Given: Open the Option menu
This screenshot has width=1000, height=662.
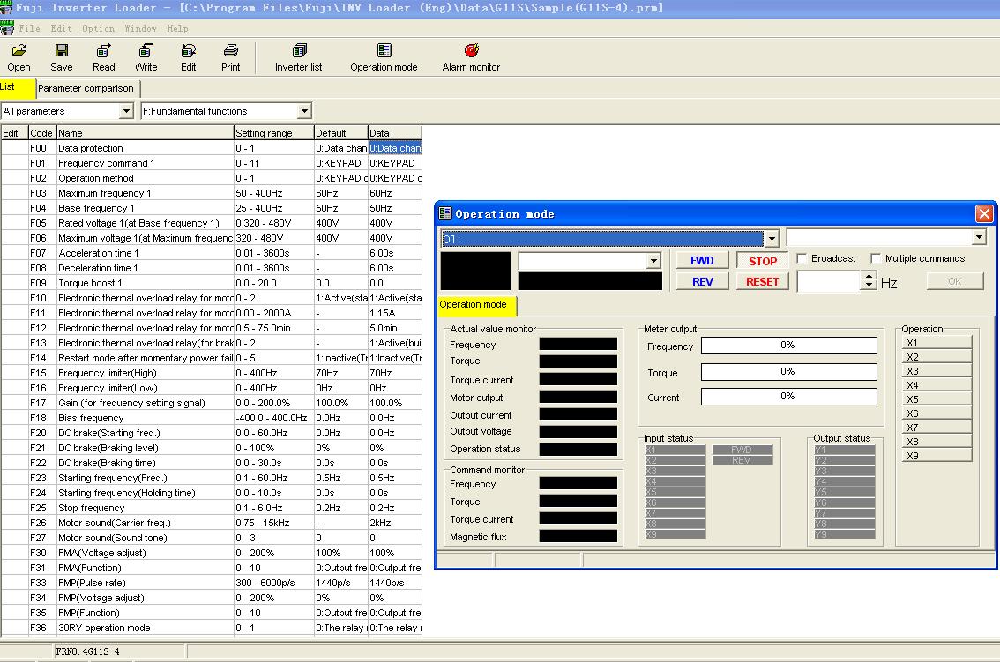Looking at the screenshot, I should (98, 29).
